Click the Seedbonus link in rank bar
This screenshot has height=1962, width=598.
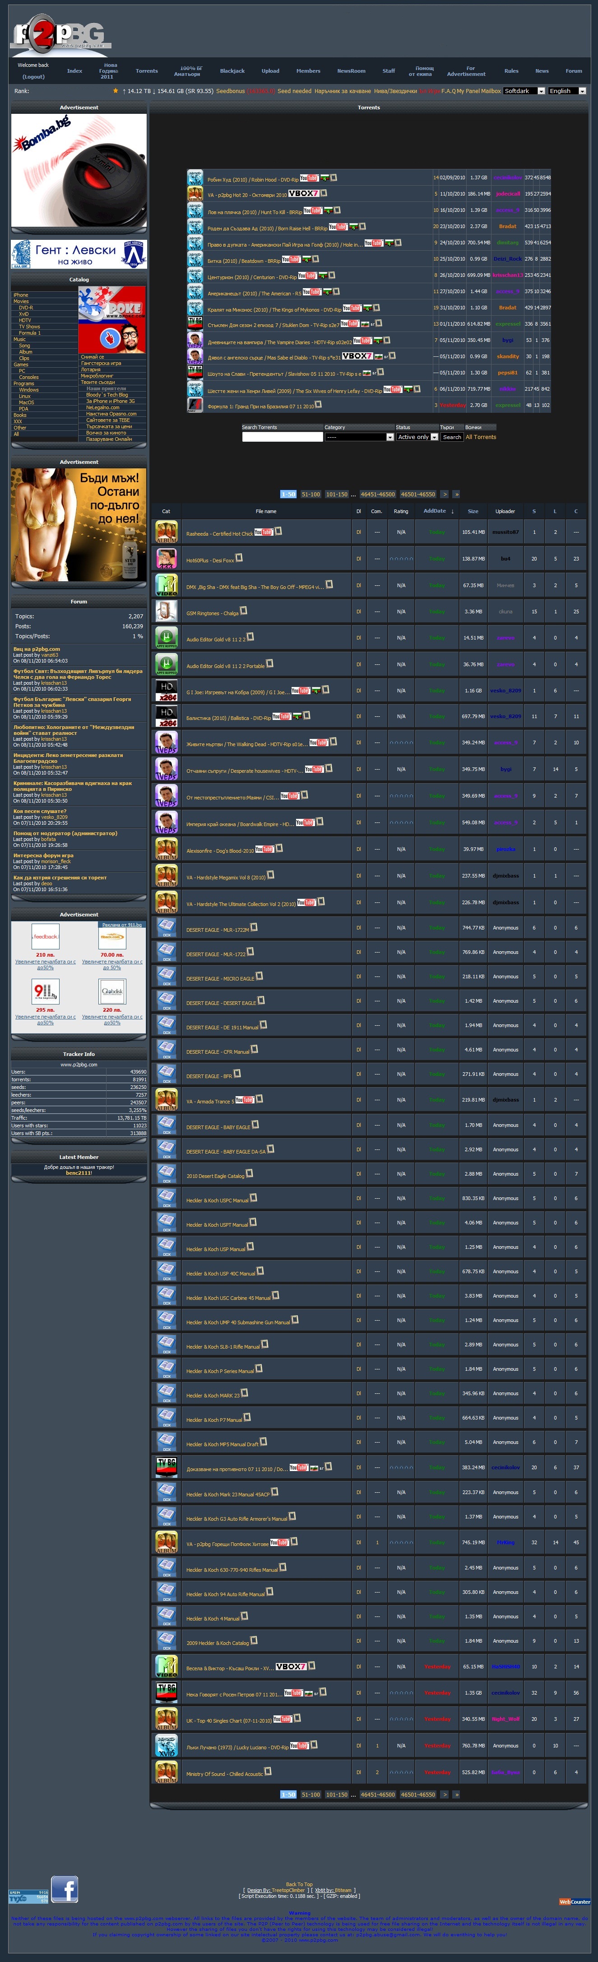click(231, 91)
